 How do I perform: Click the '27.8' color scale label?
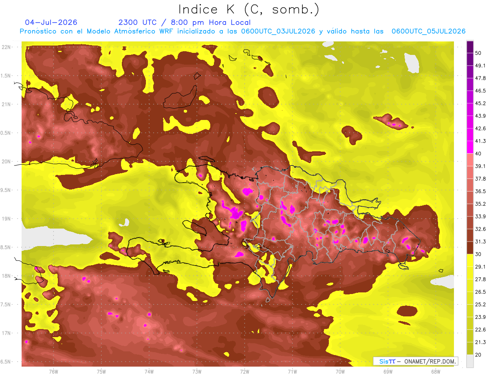pos(480,279)
